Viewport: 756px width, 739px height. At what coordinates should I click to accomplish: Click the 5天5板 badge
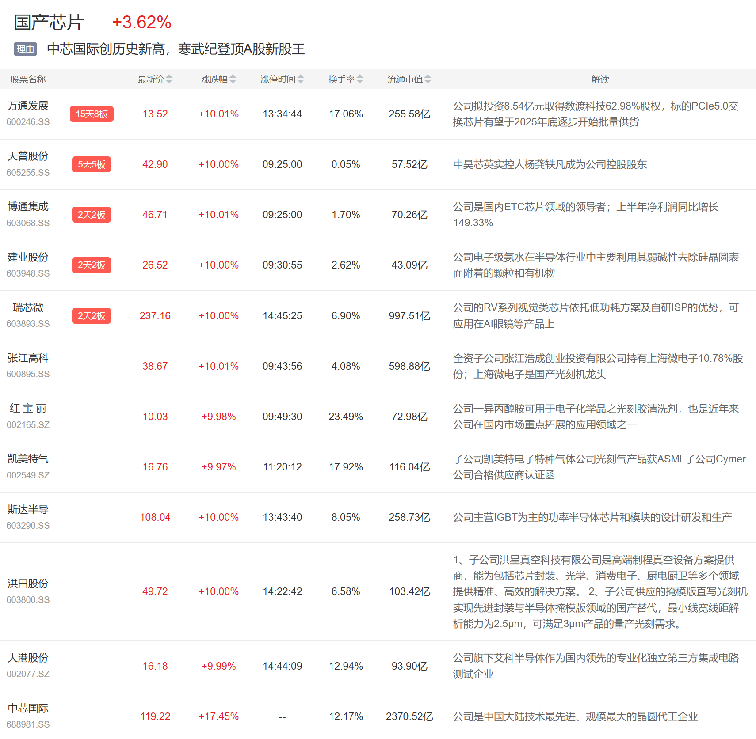[x=92, y=164]
